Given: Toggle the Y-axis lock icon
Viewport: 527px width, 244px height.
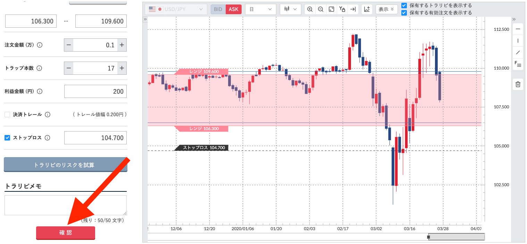Looking at the screenshot, I should [x=342, y=9].
